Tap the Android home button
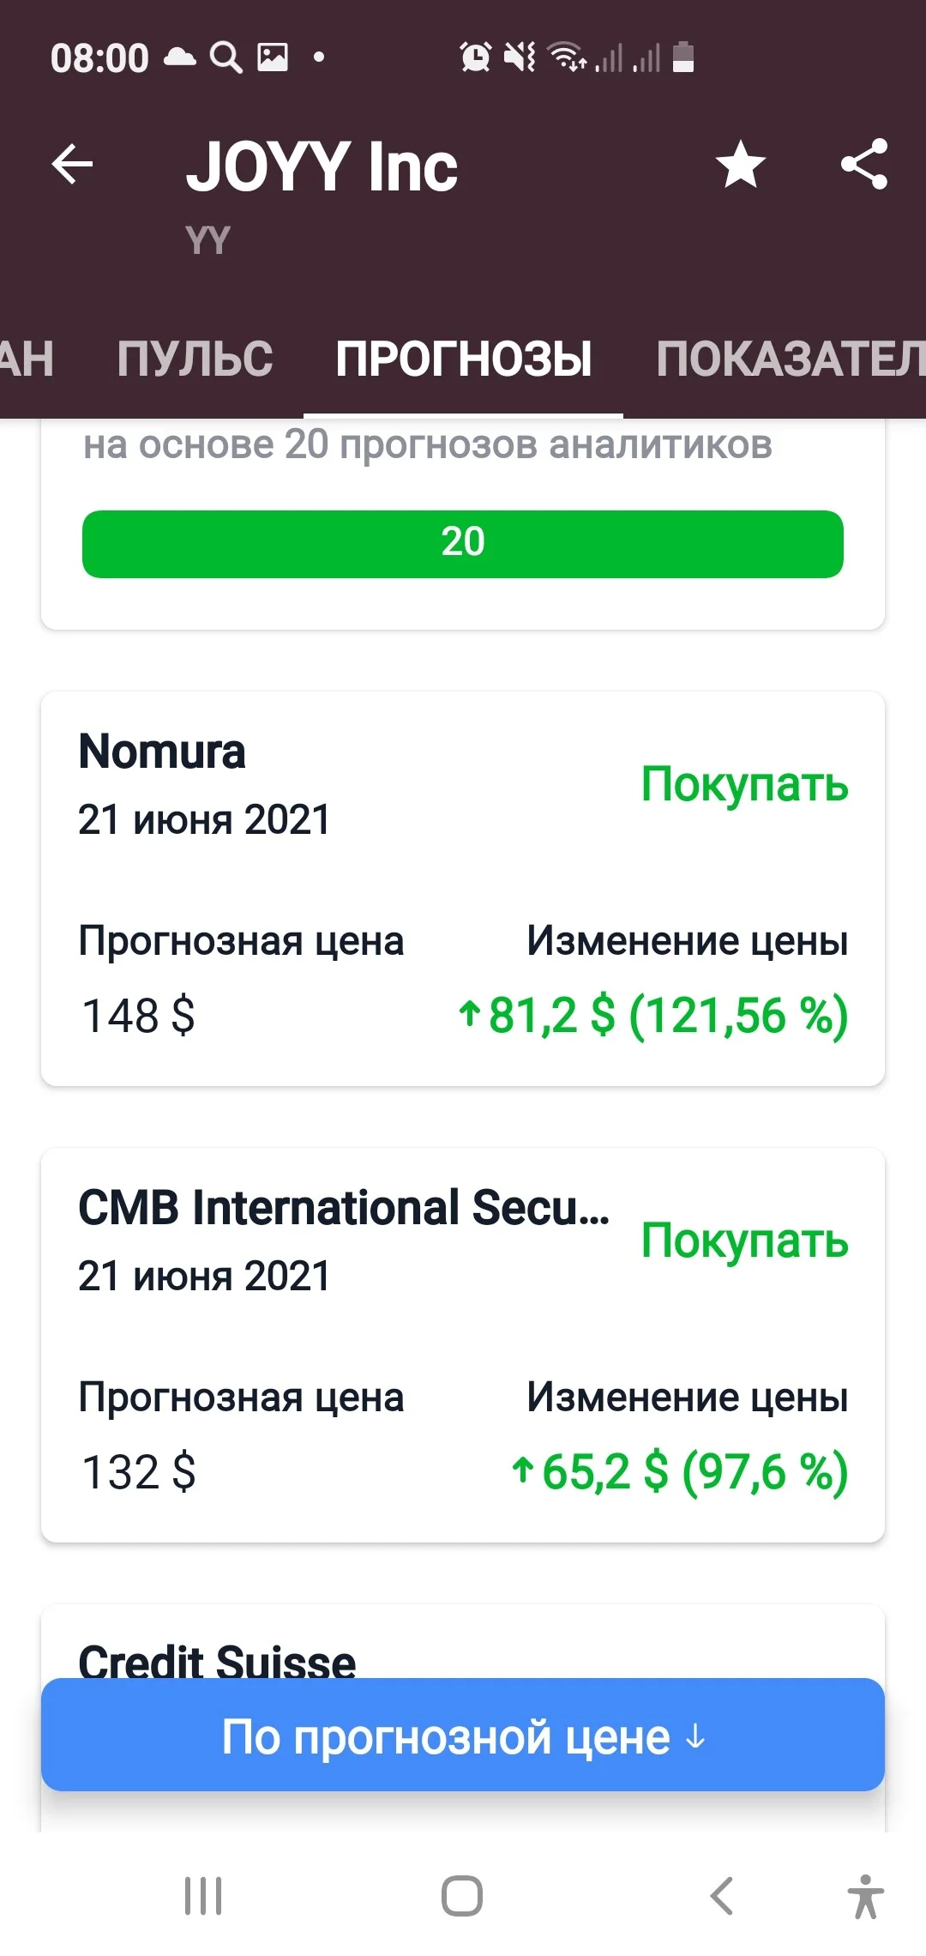The height and width of the screenshot is (1956, 926). [x=462, y=1896]
